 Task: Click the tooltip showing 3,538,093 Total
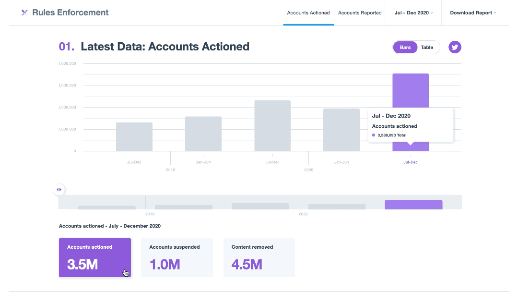[410, 125]
